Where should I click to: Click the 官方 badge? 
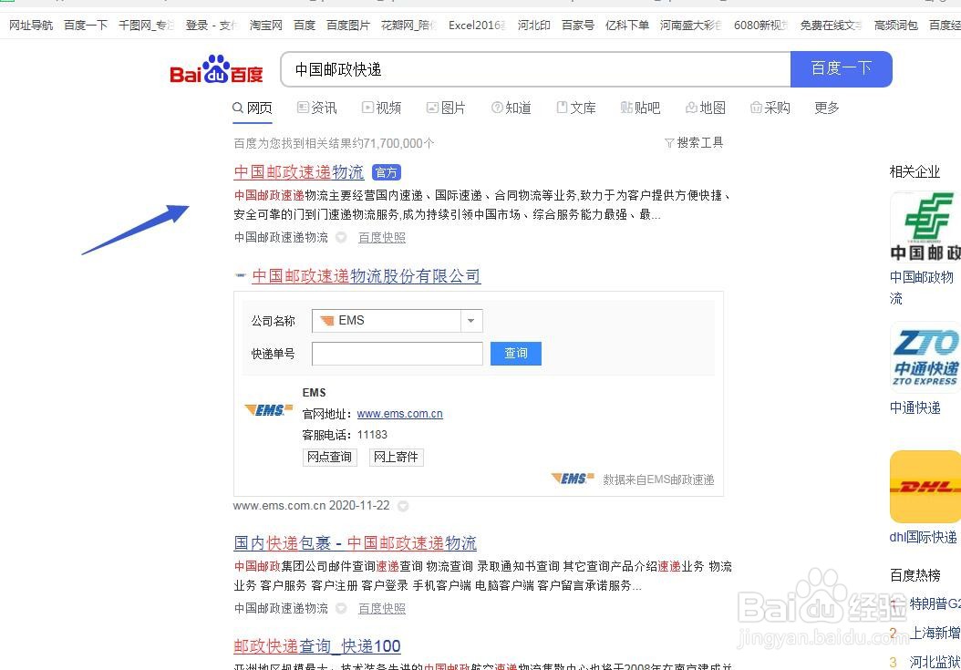point(386,173)
